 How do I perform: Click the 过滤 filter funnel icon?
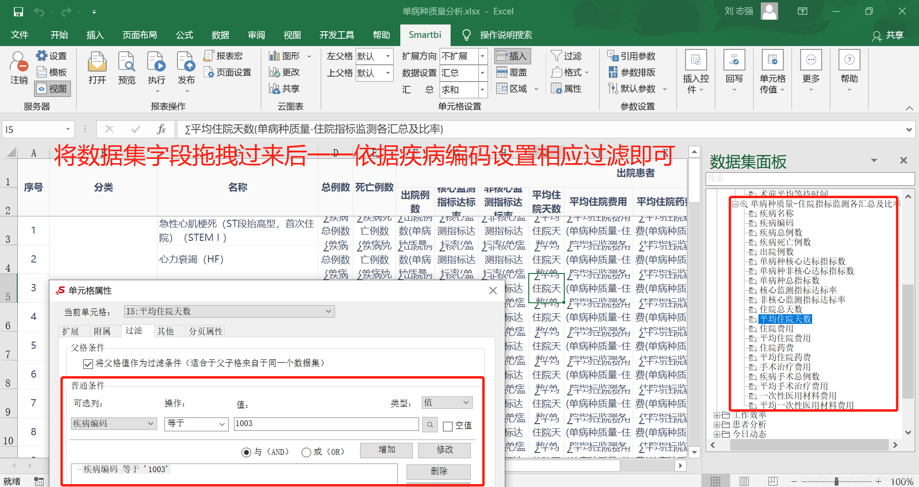[x=566, y=56]
